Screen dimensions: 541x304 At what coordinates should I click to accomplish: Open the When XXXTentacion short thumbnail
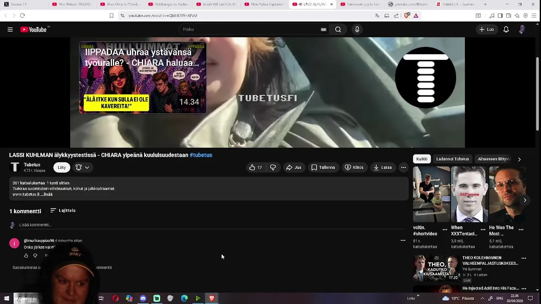click(x=470, y=194)
